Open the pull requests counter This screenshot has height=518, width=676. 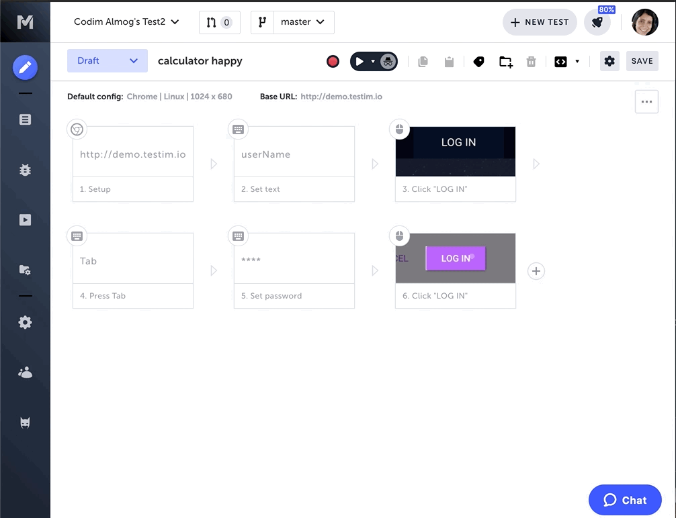[x=219, y=22]
